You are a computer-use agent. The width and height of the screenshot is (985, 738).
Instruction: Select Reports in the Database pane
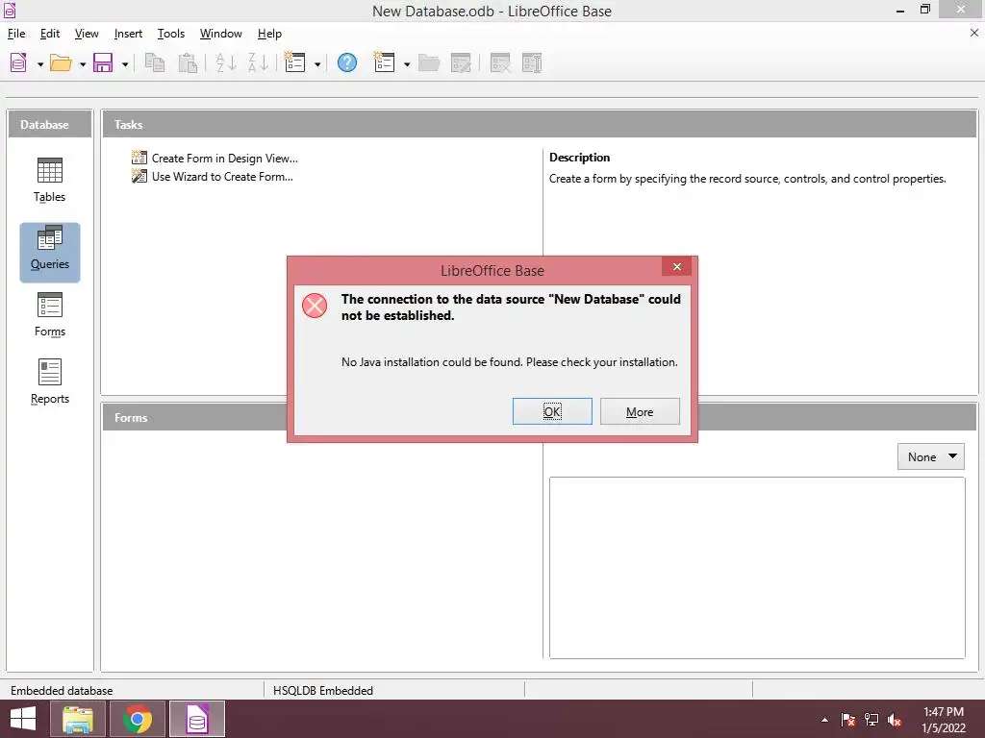point(50,382)
